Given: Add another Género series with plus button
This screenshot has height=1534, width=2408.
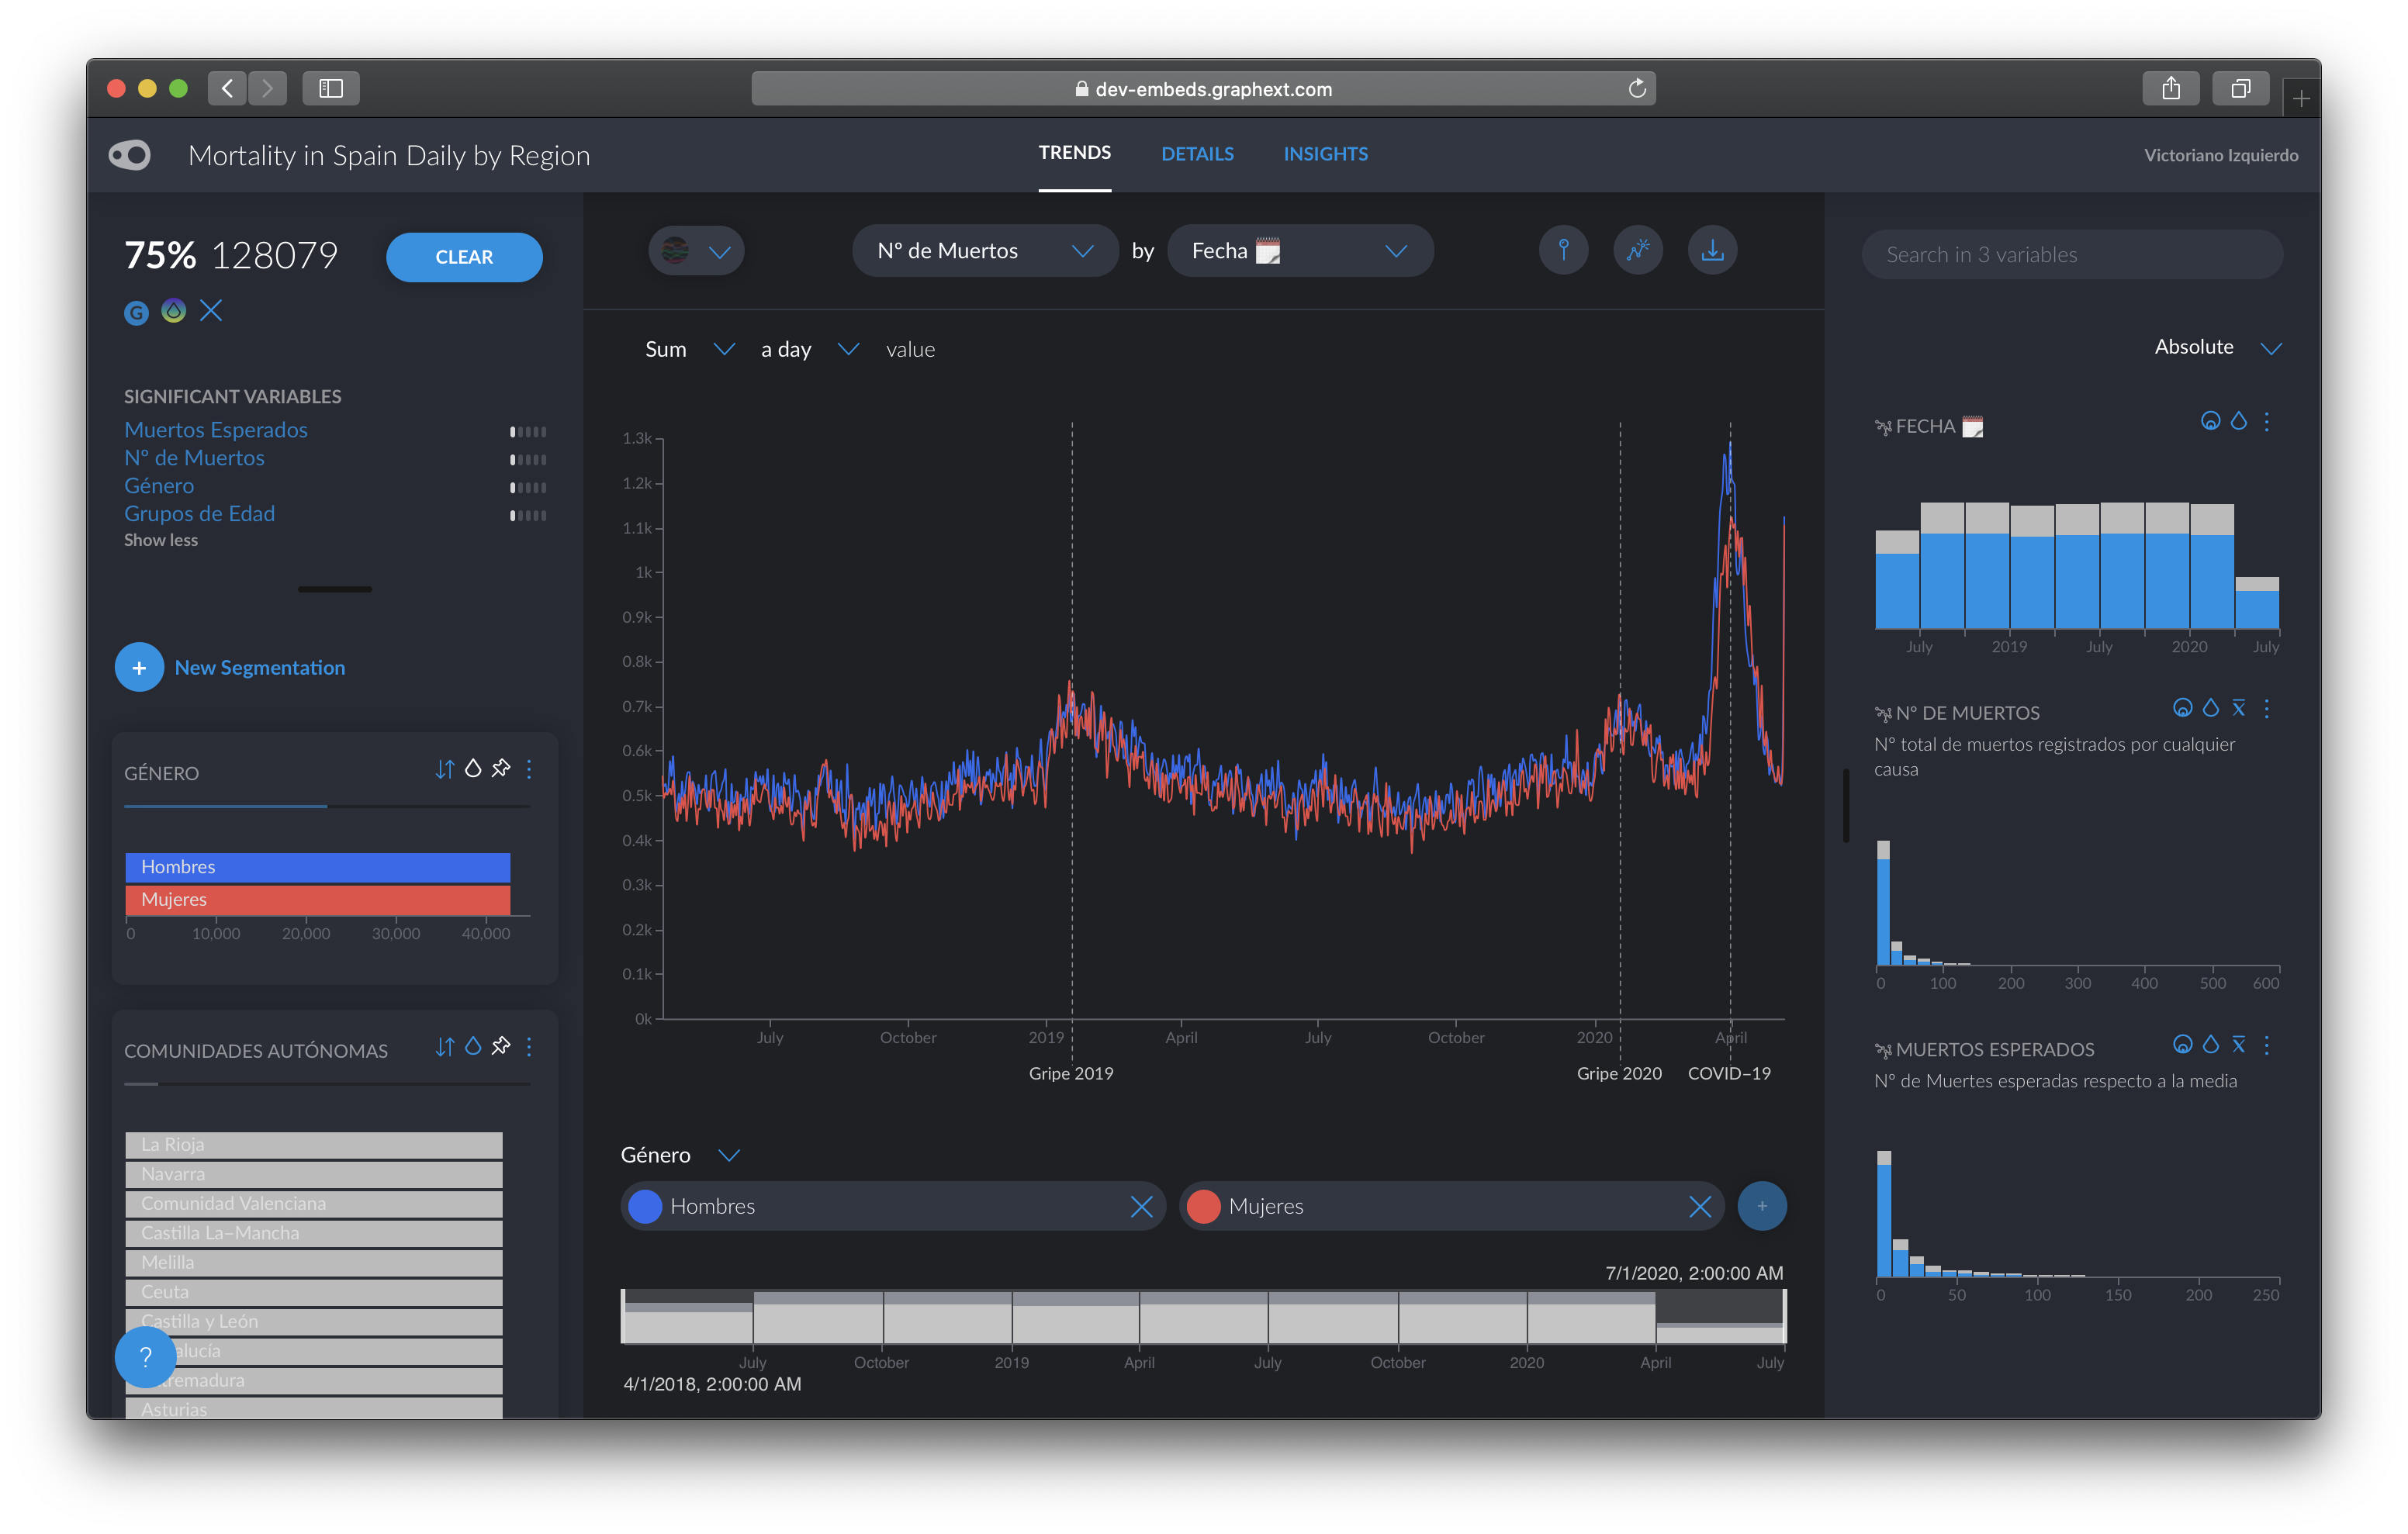Looking at the screenshot, I should 1762,1206.
